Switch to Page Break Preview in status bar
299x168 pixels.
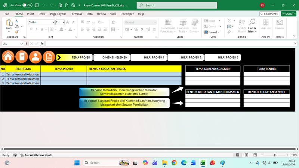tap(255, 155)
